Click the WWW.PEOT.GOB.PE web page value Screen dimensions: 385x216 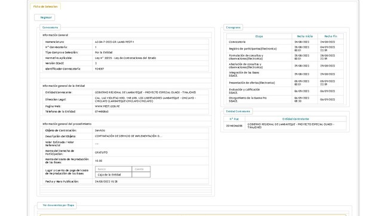point(107,107)
